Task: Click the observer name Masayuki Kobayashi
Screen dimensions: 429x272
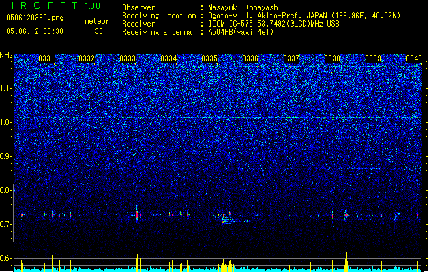Action: (x=245, y=7)
